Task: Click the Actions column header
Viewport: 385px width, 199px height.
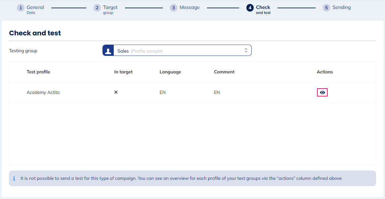Action: pyautogui.click(x=325, y=72)
